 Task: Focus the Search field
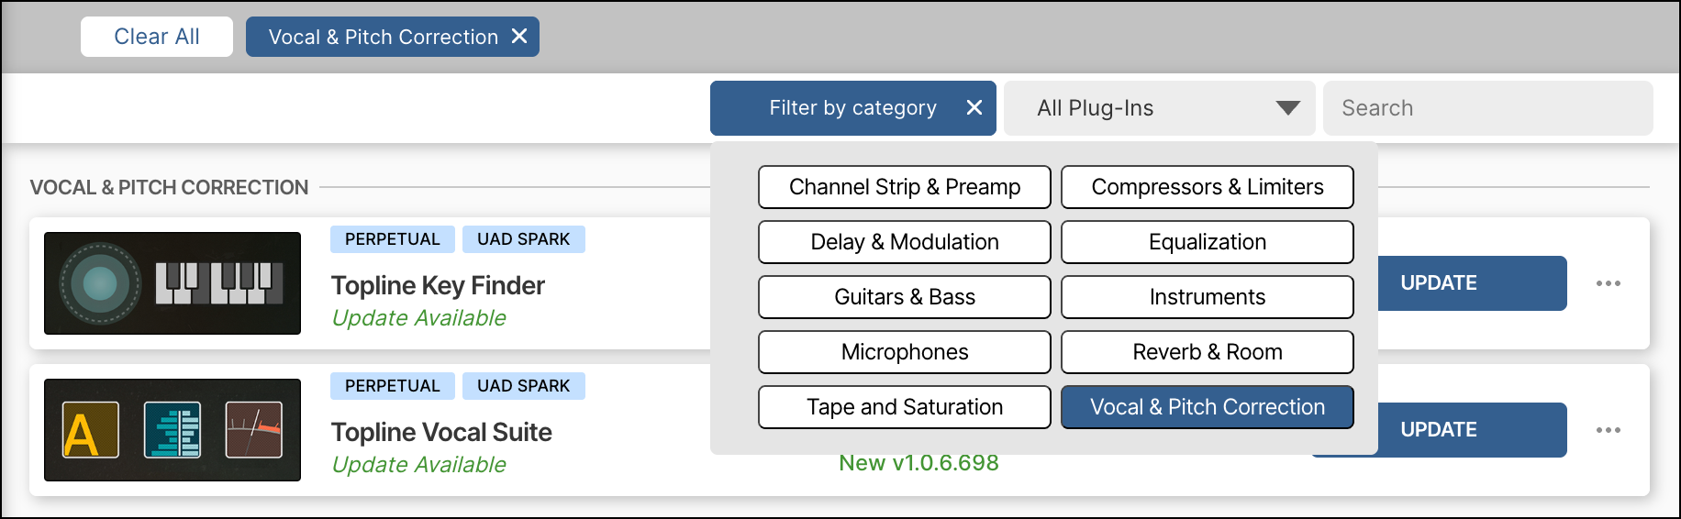tap(1488, 108)
